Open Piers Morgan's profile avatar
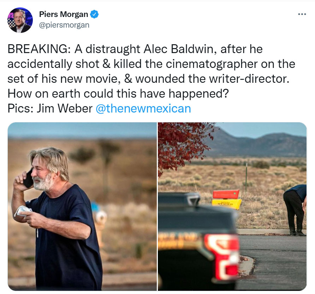Screen dimensions: 315x294 (x=20, y=20)
